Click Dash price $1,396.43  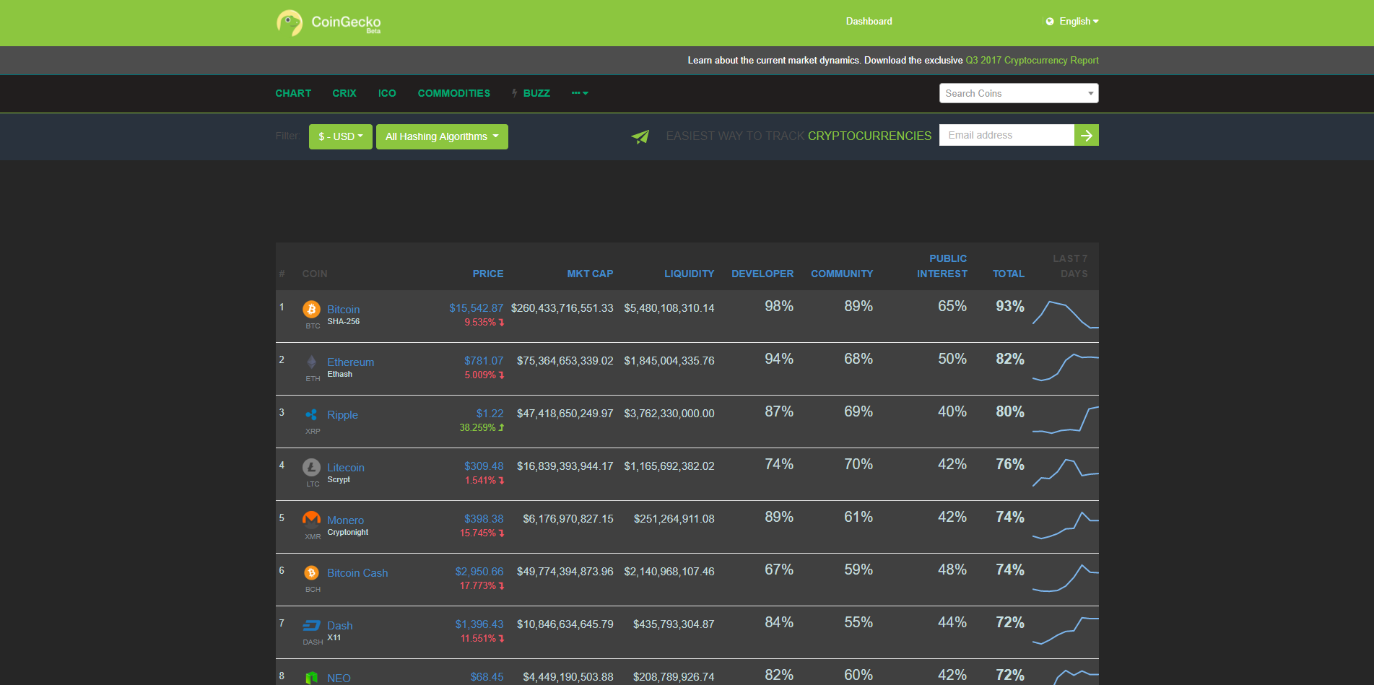pos(479,624)
